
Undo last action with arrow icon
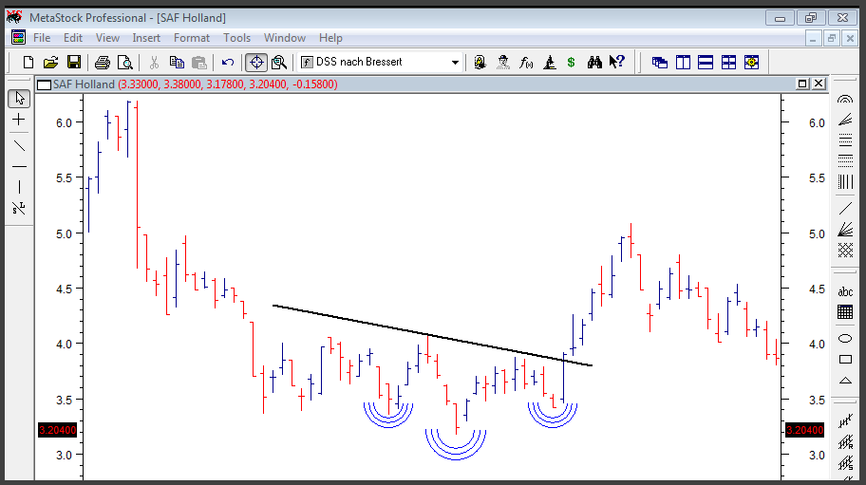pyautogui.click(x=228, y=63)
